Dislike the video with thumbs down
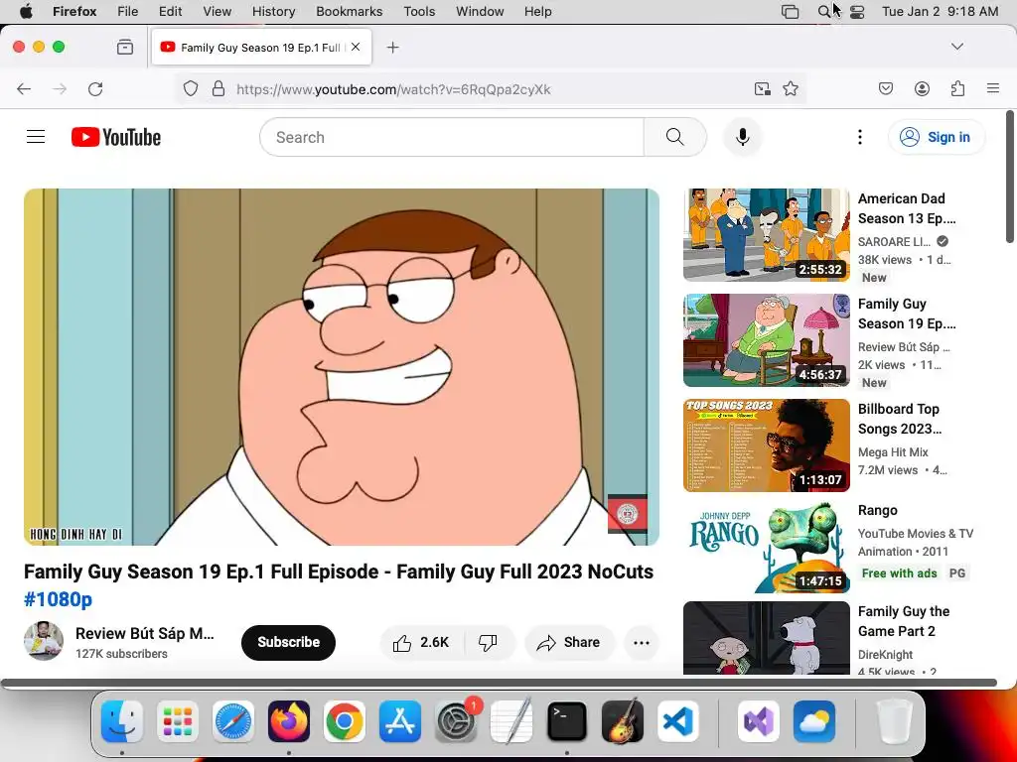 (x=489, y=642)
